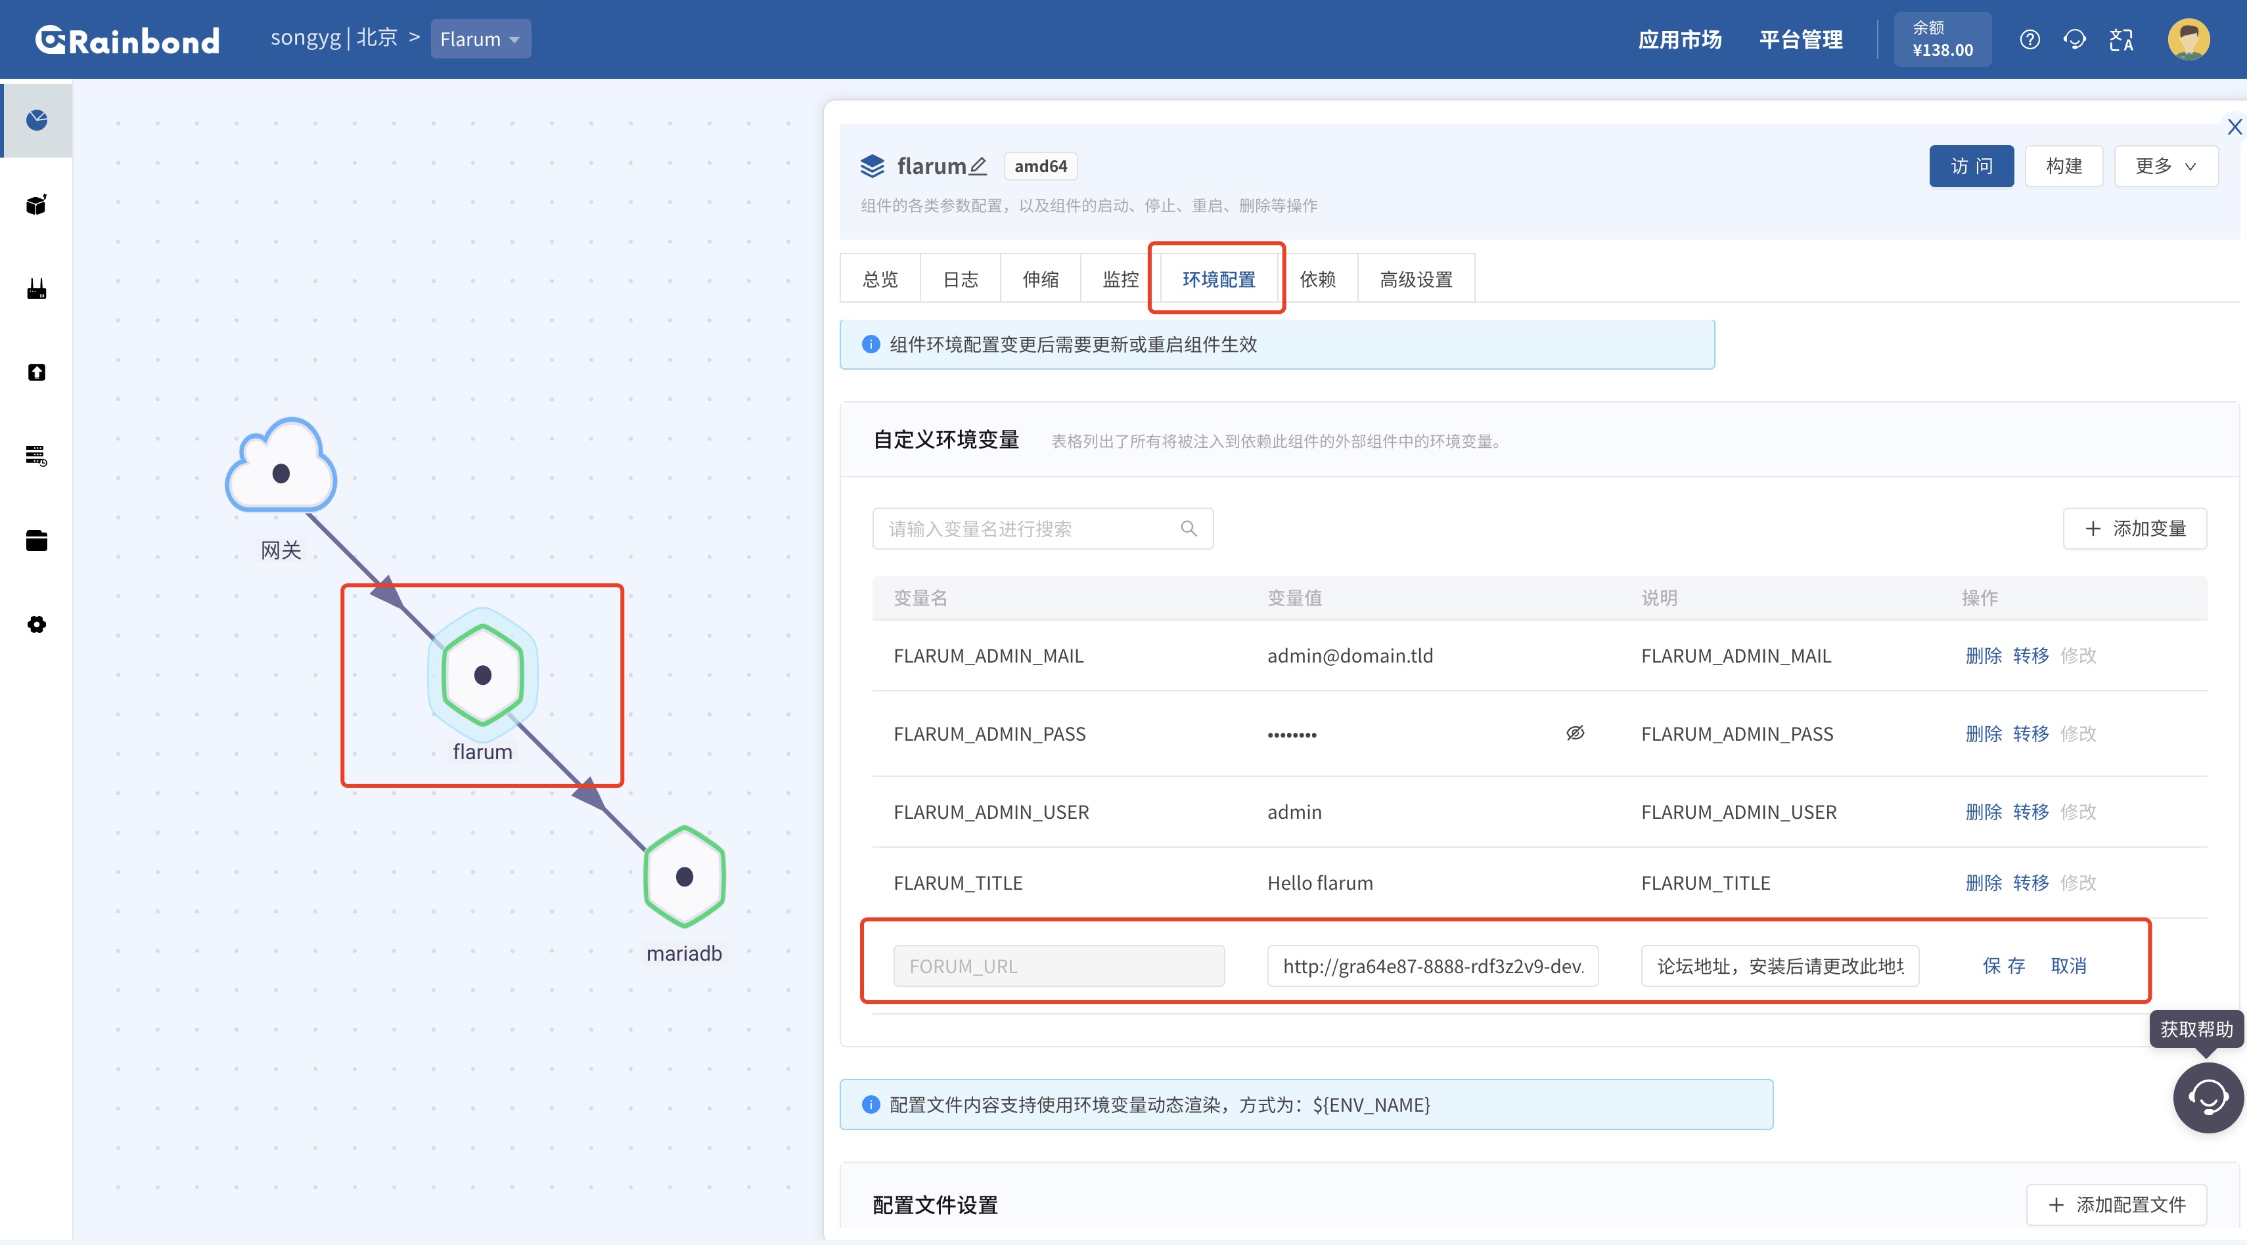Close the flarum component panel
Viewport: 2247px width, 1245px height.
(x=2234, y=127)
